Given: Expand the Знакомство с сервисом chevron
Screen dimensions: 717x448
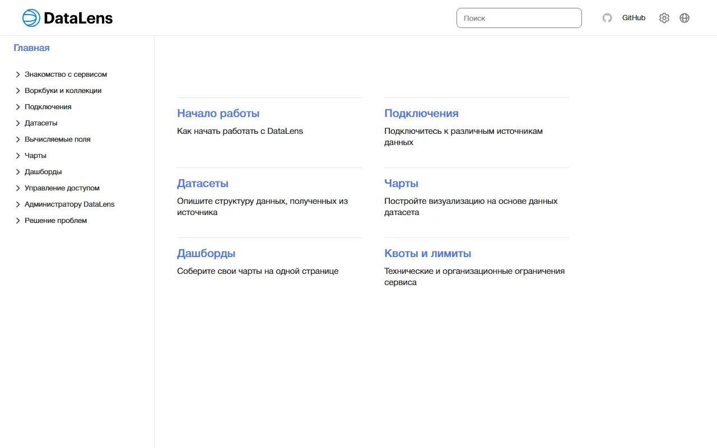Looking at the screenshot, I should click(18, 74).
